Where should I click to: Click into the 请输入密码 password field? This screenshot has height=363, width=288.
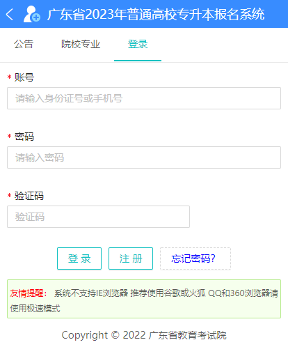(144, 157)
